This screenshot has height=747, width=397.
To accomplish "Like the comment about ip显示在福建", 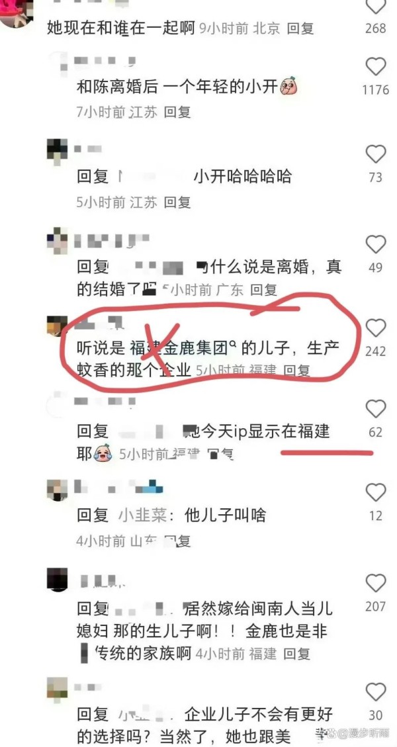I will click(376, 409).
